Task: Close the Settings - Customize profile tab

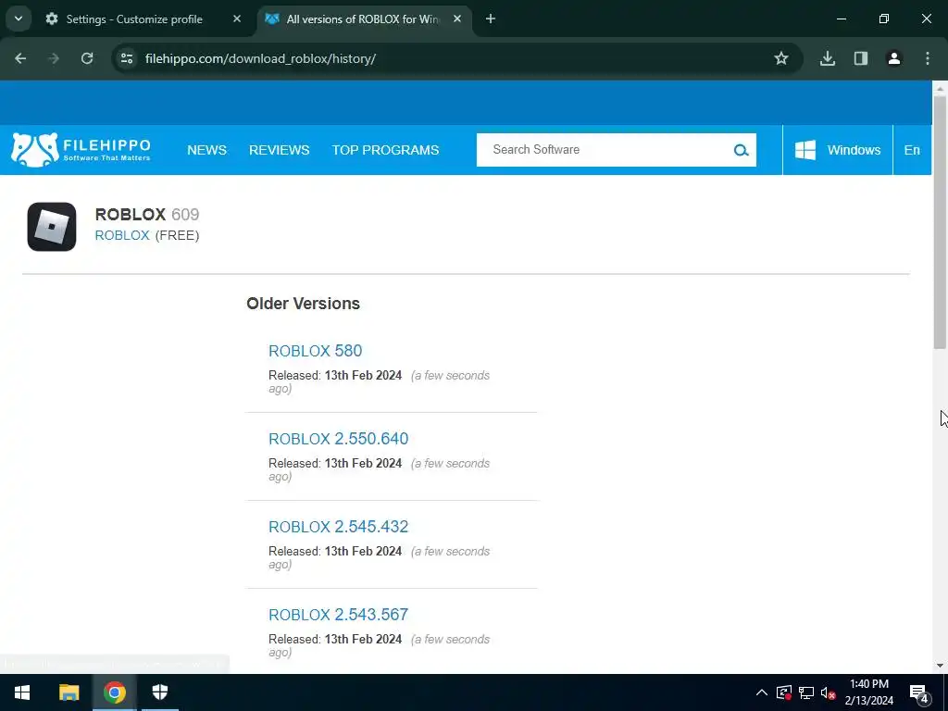Action: 237,19
